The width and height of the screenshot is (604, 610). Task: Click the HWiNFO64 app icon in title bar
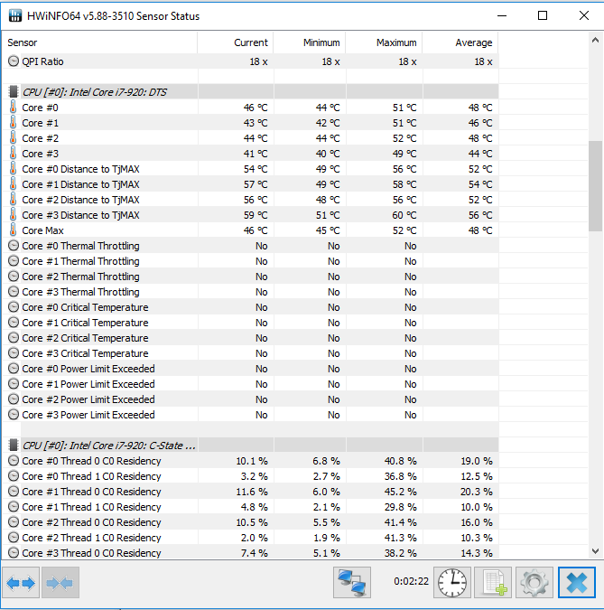point(15,16)
